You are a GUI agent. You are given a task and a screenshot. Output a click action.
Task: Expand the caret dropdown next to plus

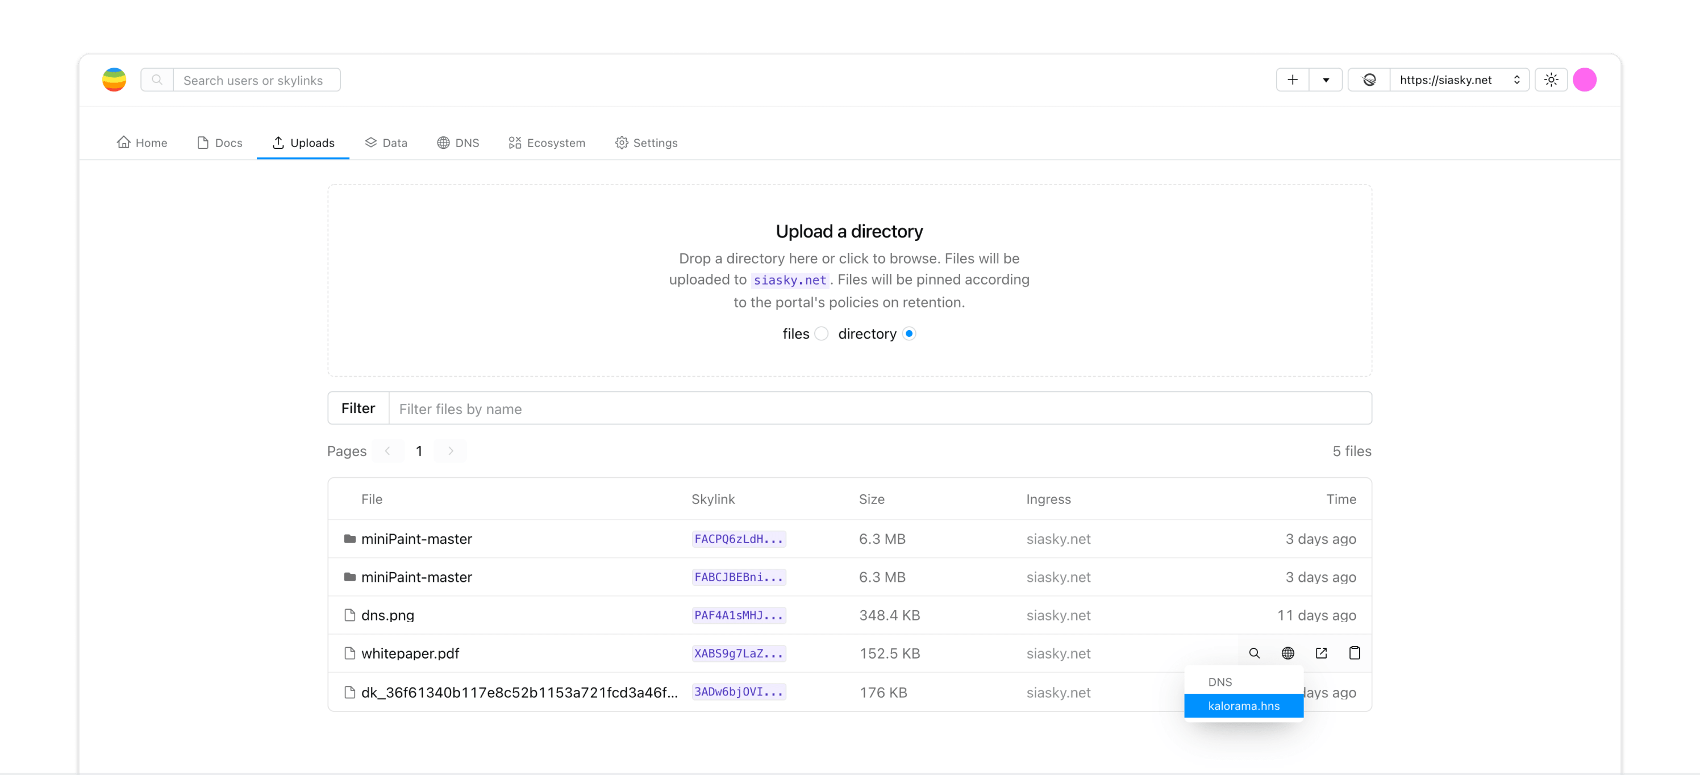tap(1325, 80)
